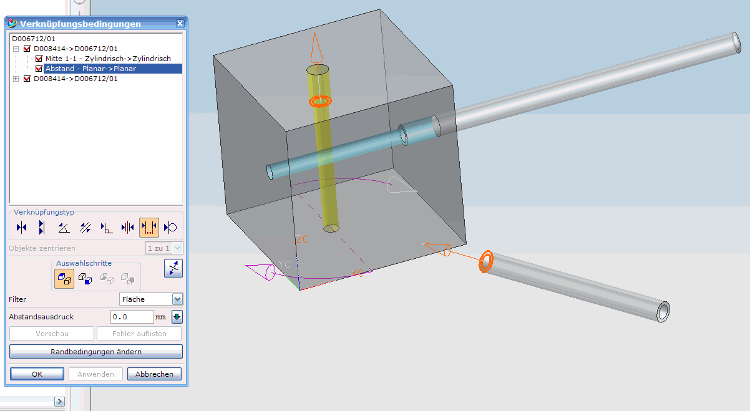This screenshot has width=750, height=411.
Task: Select the Mate constraint type icon
Action: tap(21, 228)
